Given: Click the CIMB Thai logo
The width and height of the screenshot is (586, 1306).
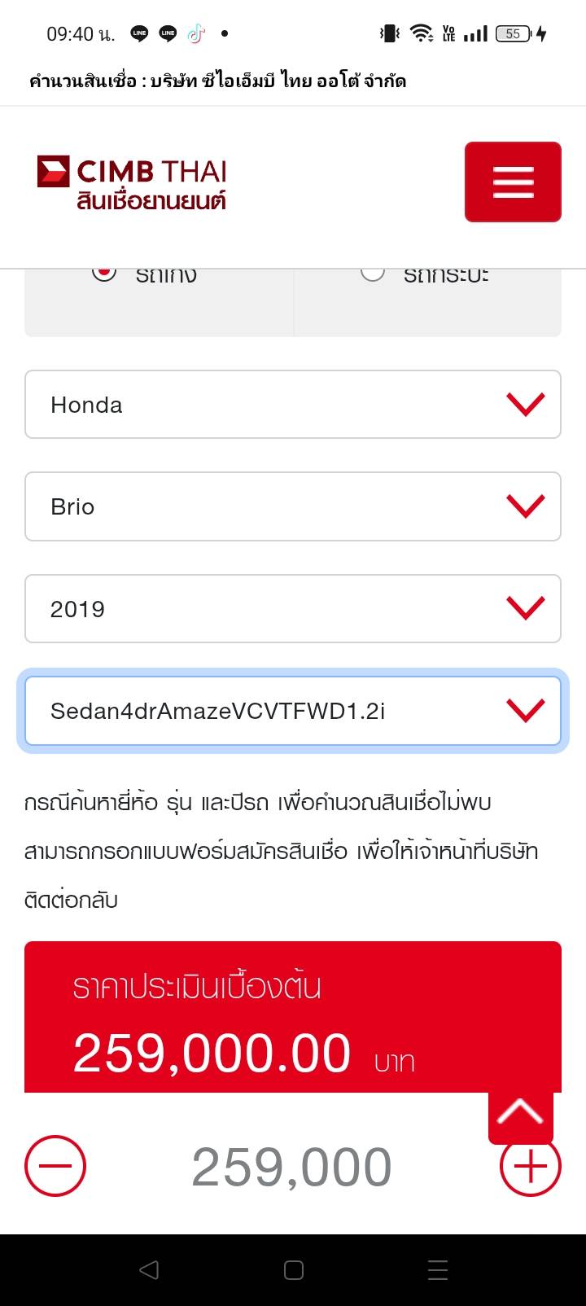Looking at the screenshot, I should coord(132,182).
